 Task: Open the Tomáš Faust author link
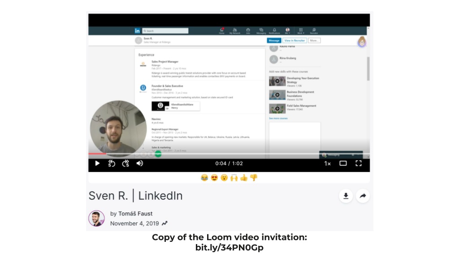click(135, 214)
